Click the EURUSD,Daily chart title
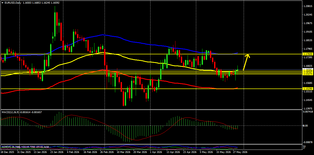The width and height of the screenshot is (314, 155). tap(13, 3)
